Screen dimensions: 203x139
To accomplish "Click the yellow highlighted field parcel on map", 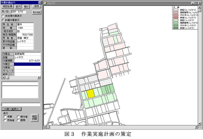I will tap(90, 94).
